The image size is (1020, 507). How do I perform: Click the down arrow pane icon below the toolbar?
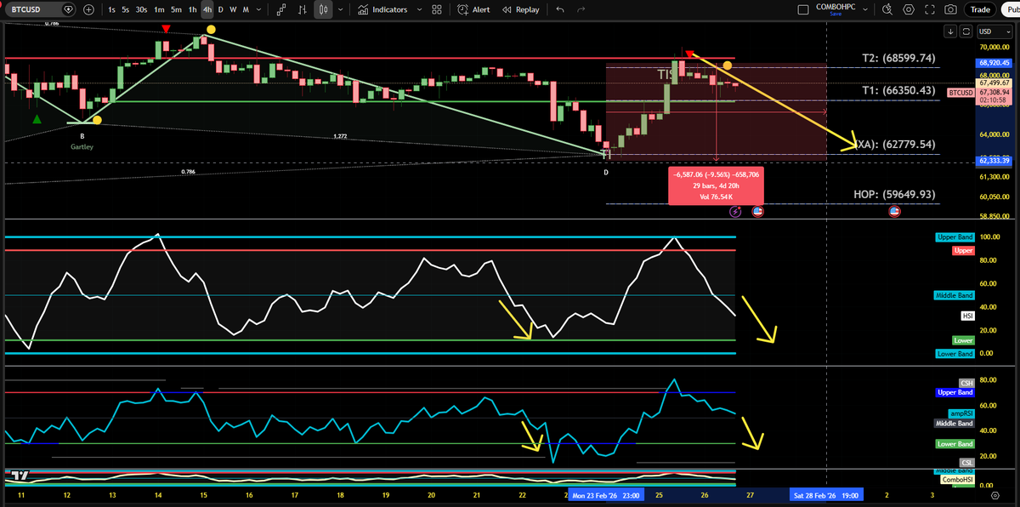point(951,31)
